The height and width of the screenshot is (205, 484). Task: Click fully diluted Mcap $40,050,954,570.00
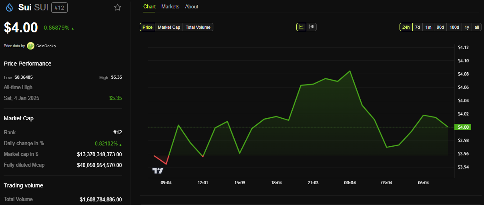point(99,165)
